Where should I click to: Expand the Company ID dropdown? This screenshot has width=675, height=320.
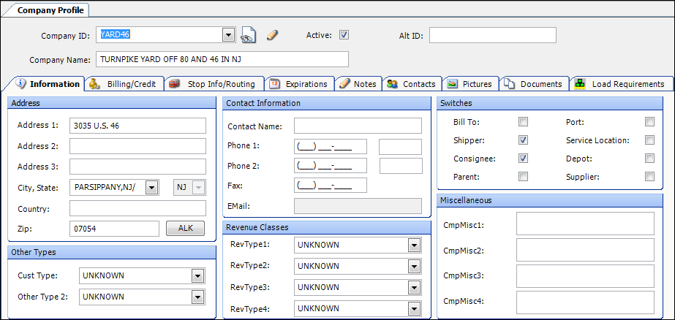228,35
